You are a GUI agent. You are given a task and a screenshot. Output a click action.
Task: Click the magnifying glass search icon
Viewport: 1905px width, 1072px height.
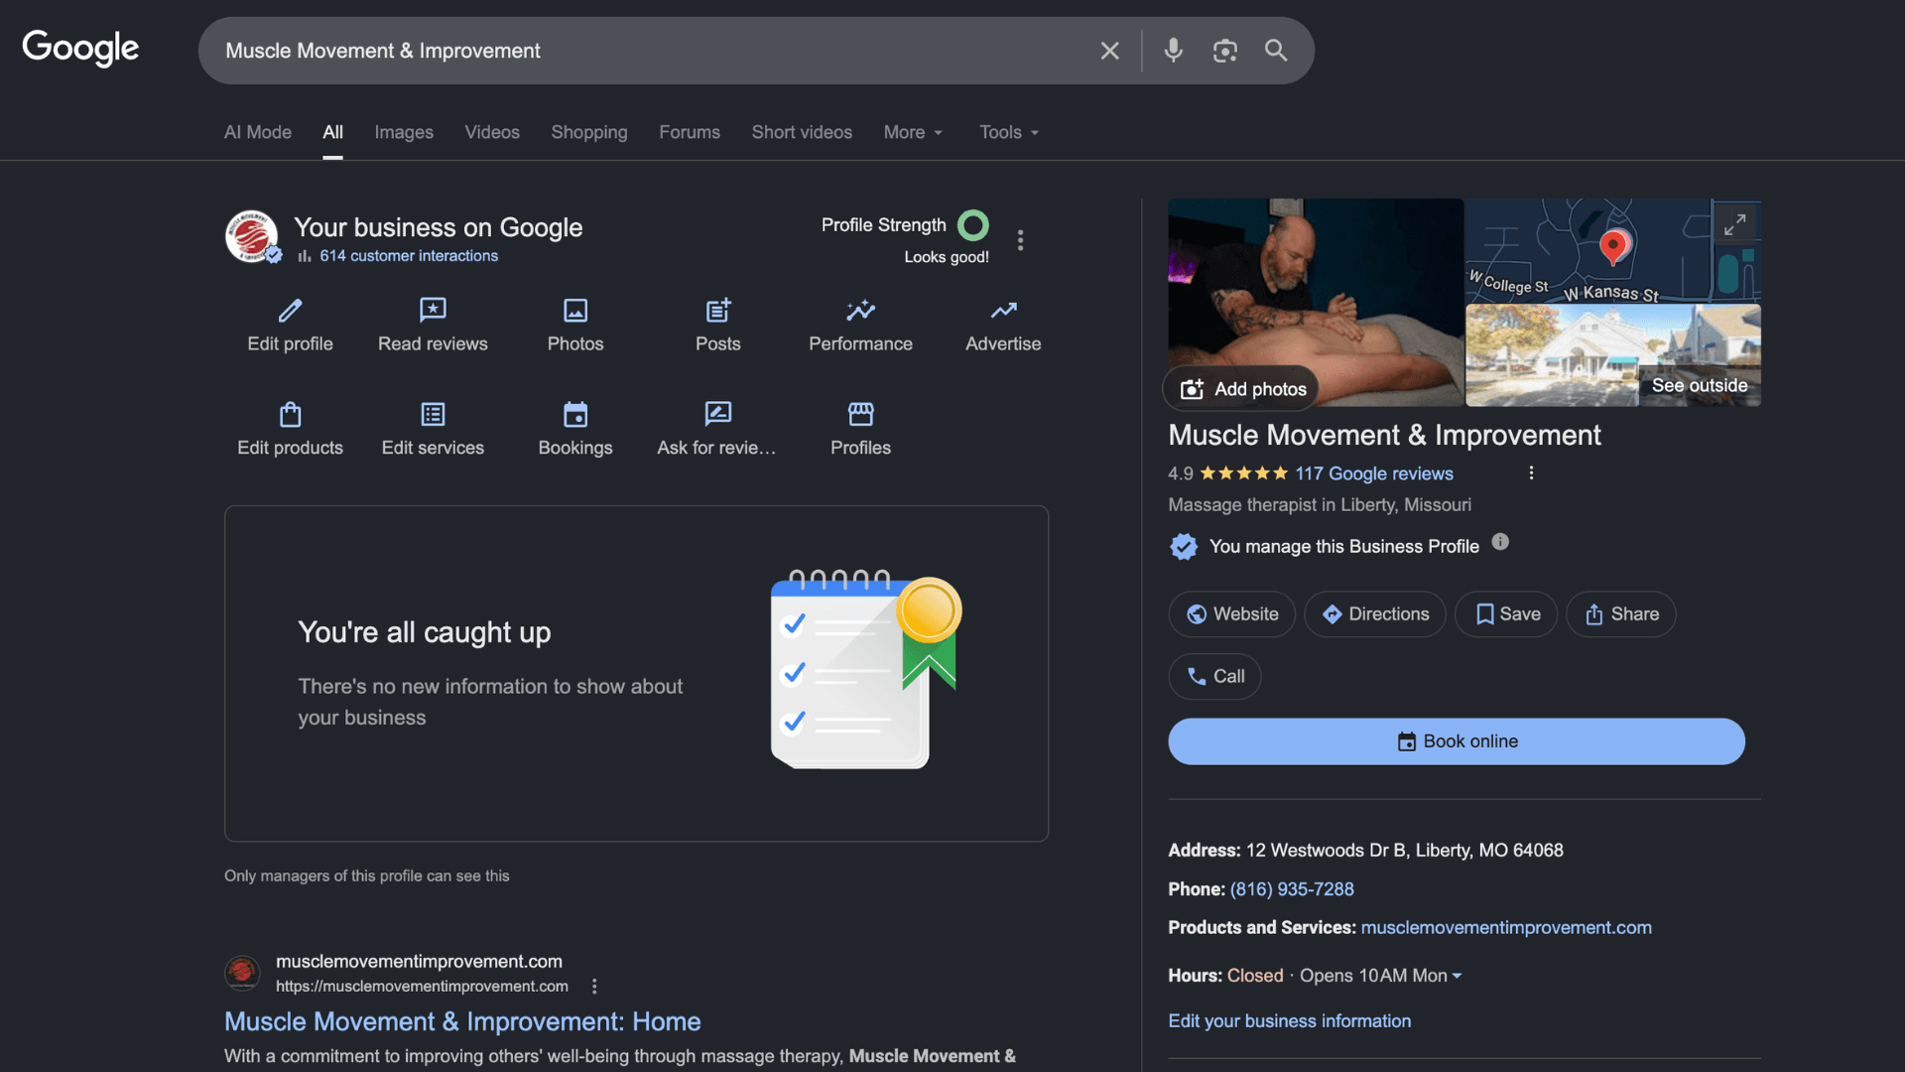point(1276,51)
